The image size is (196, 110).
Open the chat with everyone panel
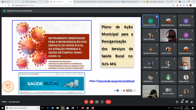(x=187, y=102)
